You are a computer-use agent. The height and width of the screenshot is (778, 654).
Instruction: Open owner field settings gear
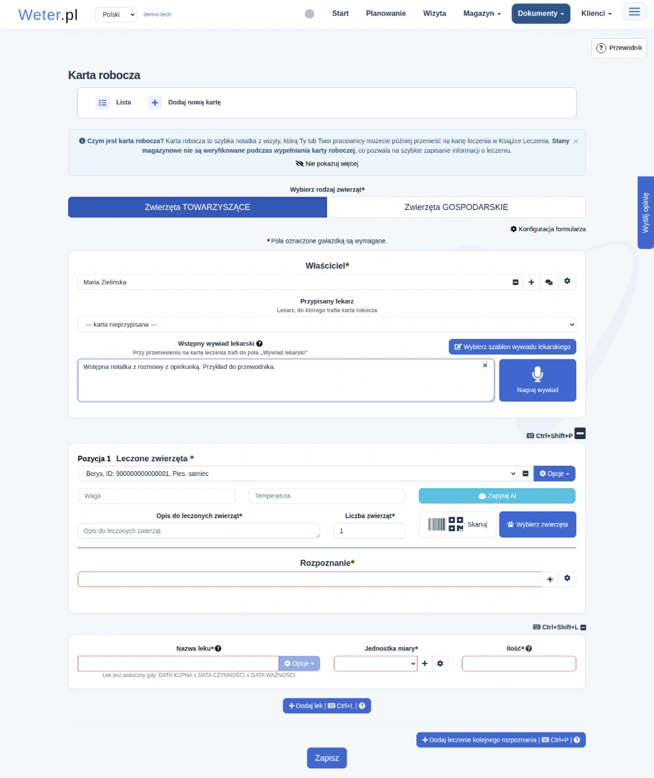[x=567, y=282]
